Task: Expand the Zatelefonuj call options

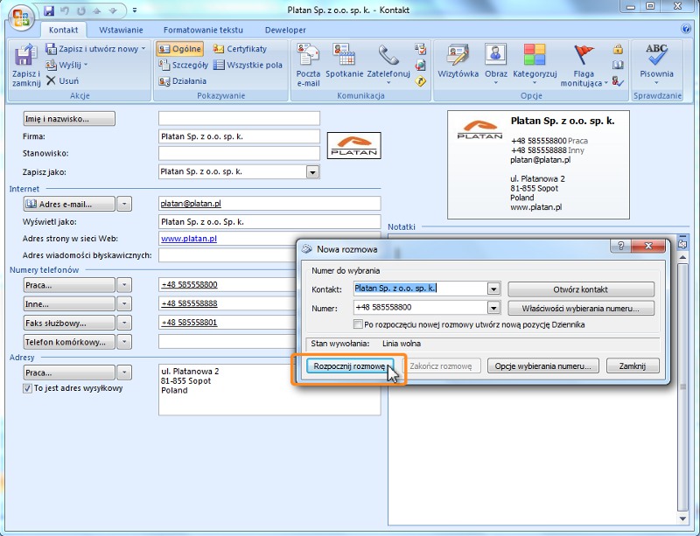Action: pyautogui.click(x=388, y=83)
